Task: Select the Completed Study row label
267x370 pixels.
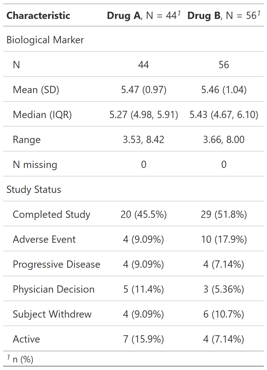Action: pyautogui.click(x=51, y=215)
